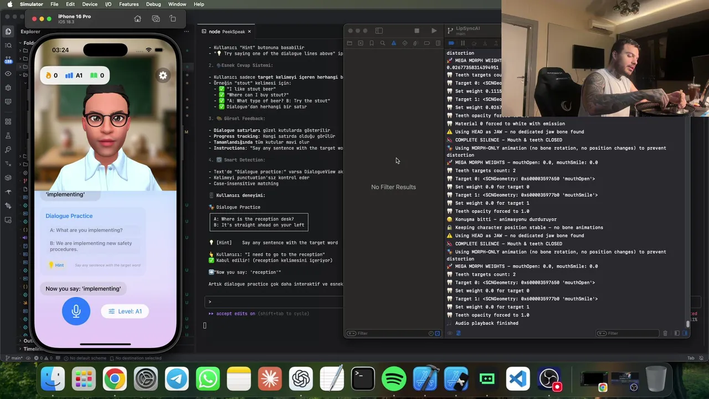
Task: Open Xcode's Debug navigator icon
Action: pyautogui.click(x=416, y=43)
